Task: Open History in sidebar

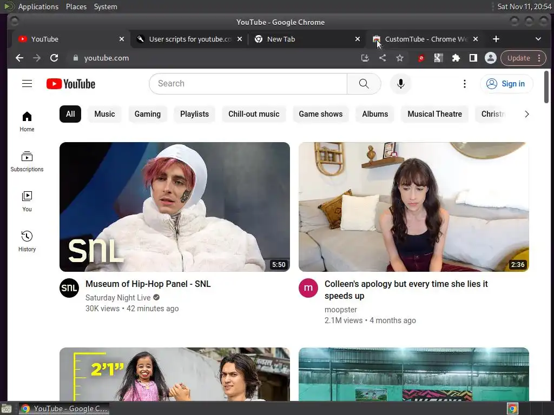Action: pyautogui.click(x=27, y=242)
